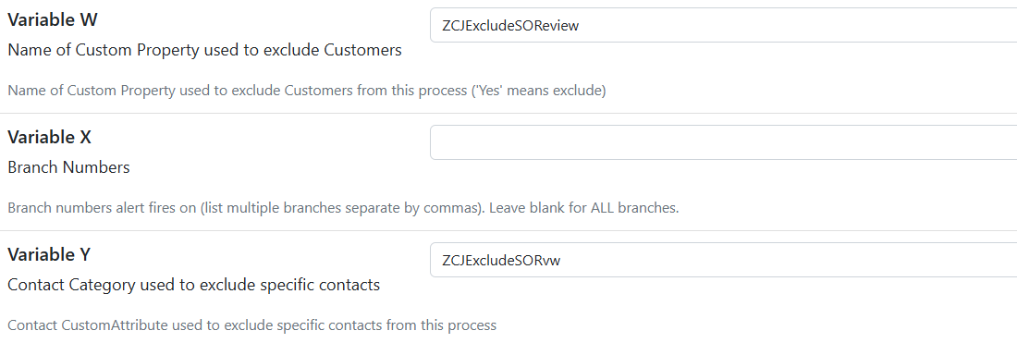Place cursor on the ZCJExcludeSORvw text value
The height and width of the screenshot is (343, 1017).
501,260
